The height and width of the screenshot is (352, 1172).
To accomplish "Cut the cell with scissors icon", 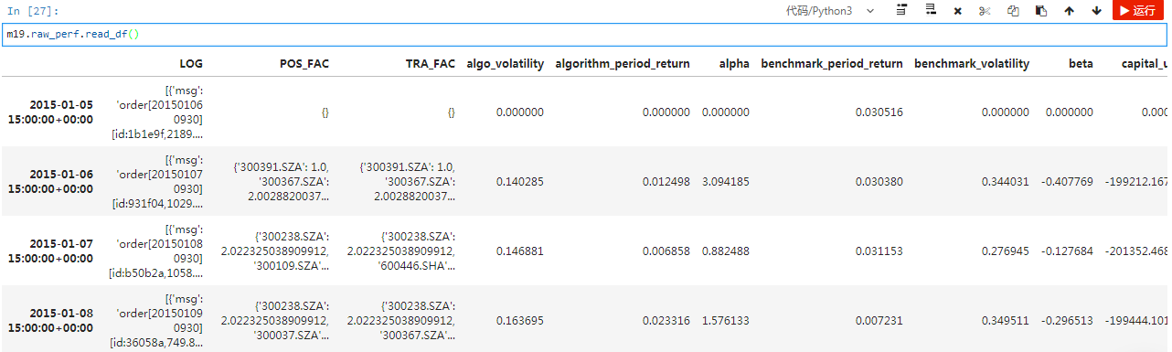I will [x=985, y=11].
